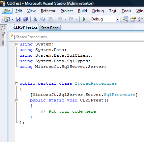The image size is (144, 142).
Task: Click the 'public static void' keywords
Action: 54,100
